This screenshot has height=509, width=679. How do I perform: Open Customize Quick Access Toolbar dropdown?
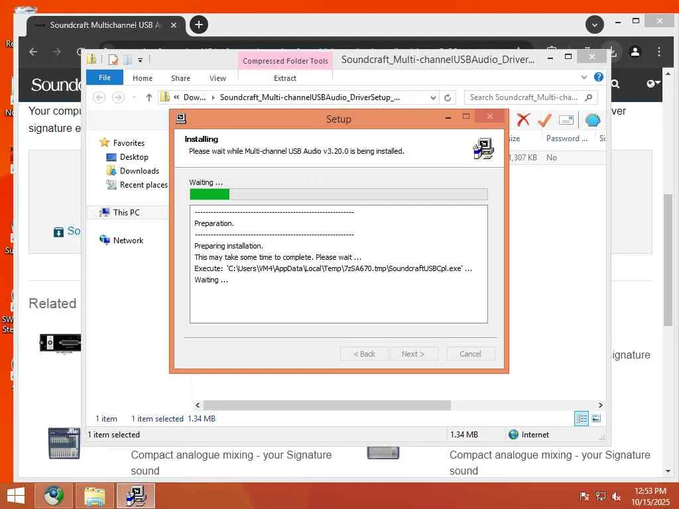[141, 60]
